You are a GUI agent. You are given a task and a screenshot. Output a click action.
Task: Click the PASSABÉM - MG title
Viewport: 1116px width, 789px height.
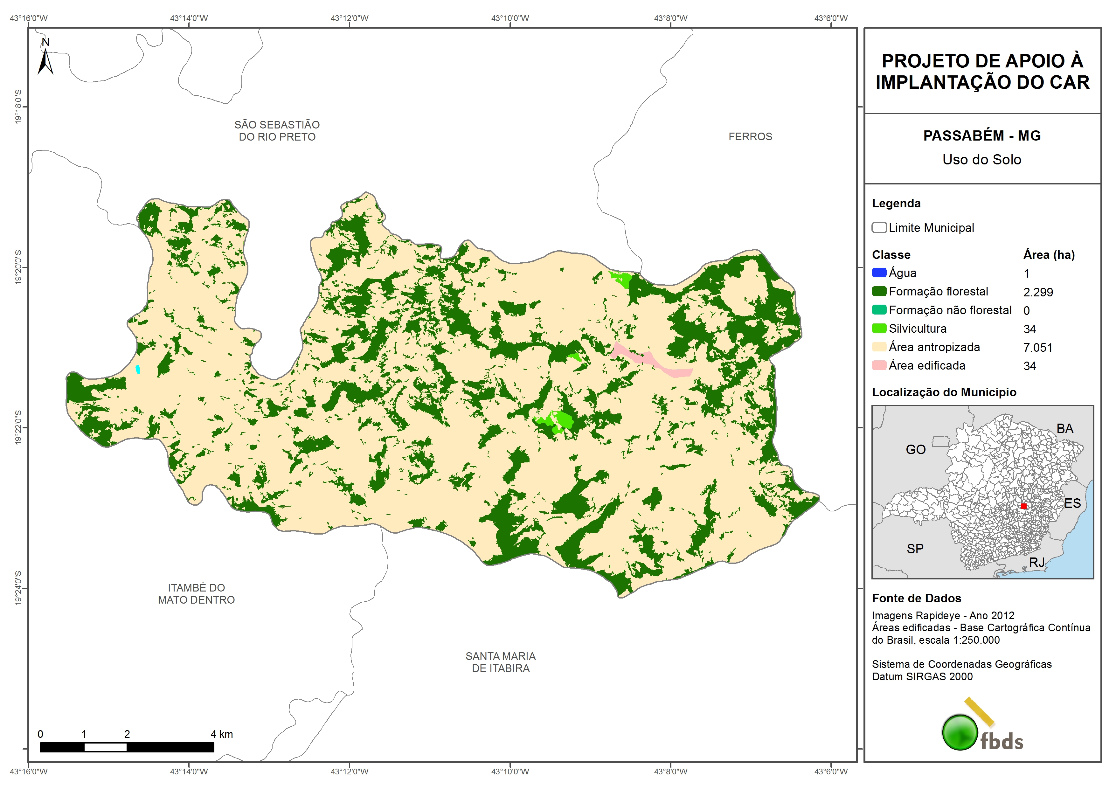982,135
